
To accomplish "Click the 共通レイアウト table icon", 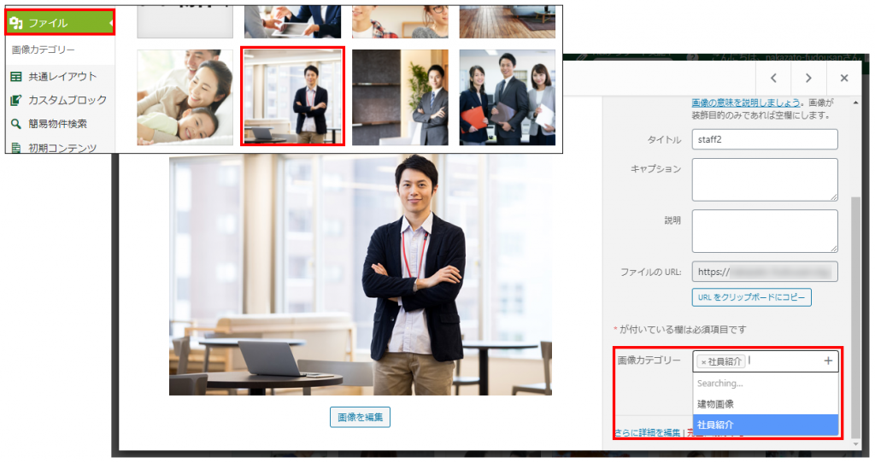I will [x=16, y=77].
